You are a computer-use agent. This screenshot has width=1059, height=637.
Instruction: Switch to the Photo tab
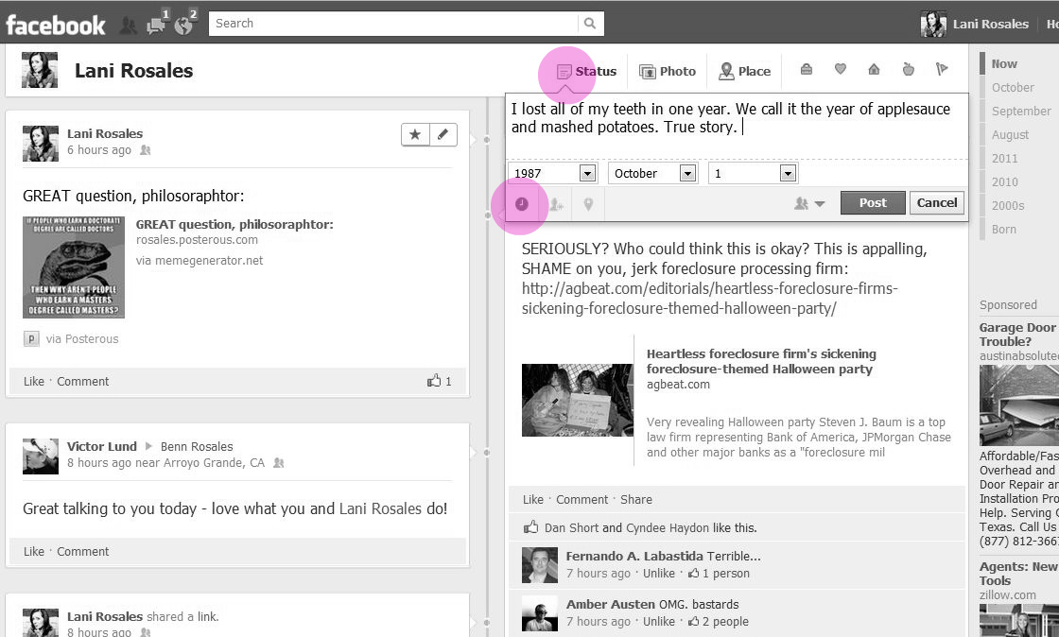pyautogui.click(x=668, y=71)
